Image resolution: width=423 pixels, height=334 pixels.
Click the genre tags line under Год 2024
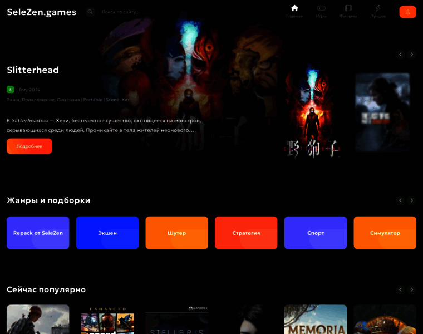[68, 100]
